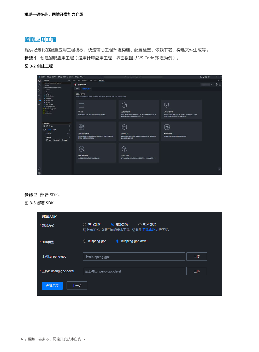Select the 在线部署 radio option
The width and height of the screenshot is (259, 352).
pyautogui.click(x=85, y=225)
